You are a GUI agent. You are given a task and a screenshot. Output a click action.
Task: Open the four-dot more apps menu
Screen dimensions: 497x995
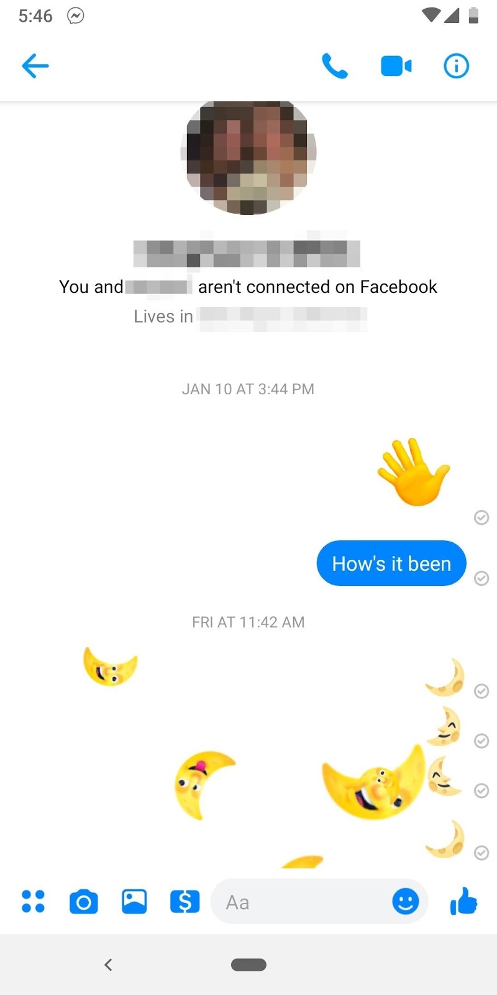(33, 901)
